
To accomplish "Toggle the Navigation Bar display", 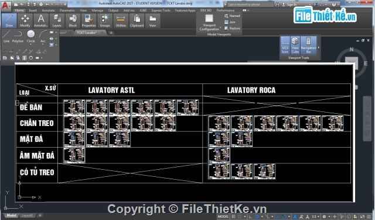I will click(x=309, y=46).
